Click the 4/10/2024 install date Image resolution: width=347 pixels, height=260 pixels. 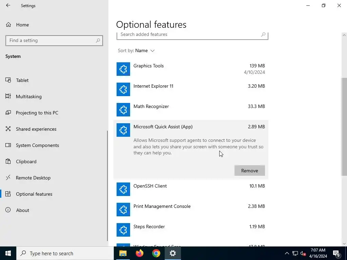pos(254,72)
